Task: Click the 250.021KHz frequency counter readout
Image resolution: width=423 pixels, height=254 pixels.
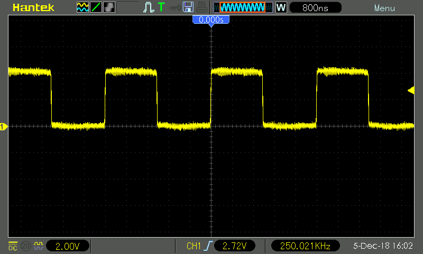Action: click(x=306, y=246)
